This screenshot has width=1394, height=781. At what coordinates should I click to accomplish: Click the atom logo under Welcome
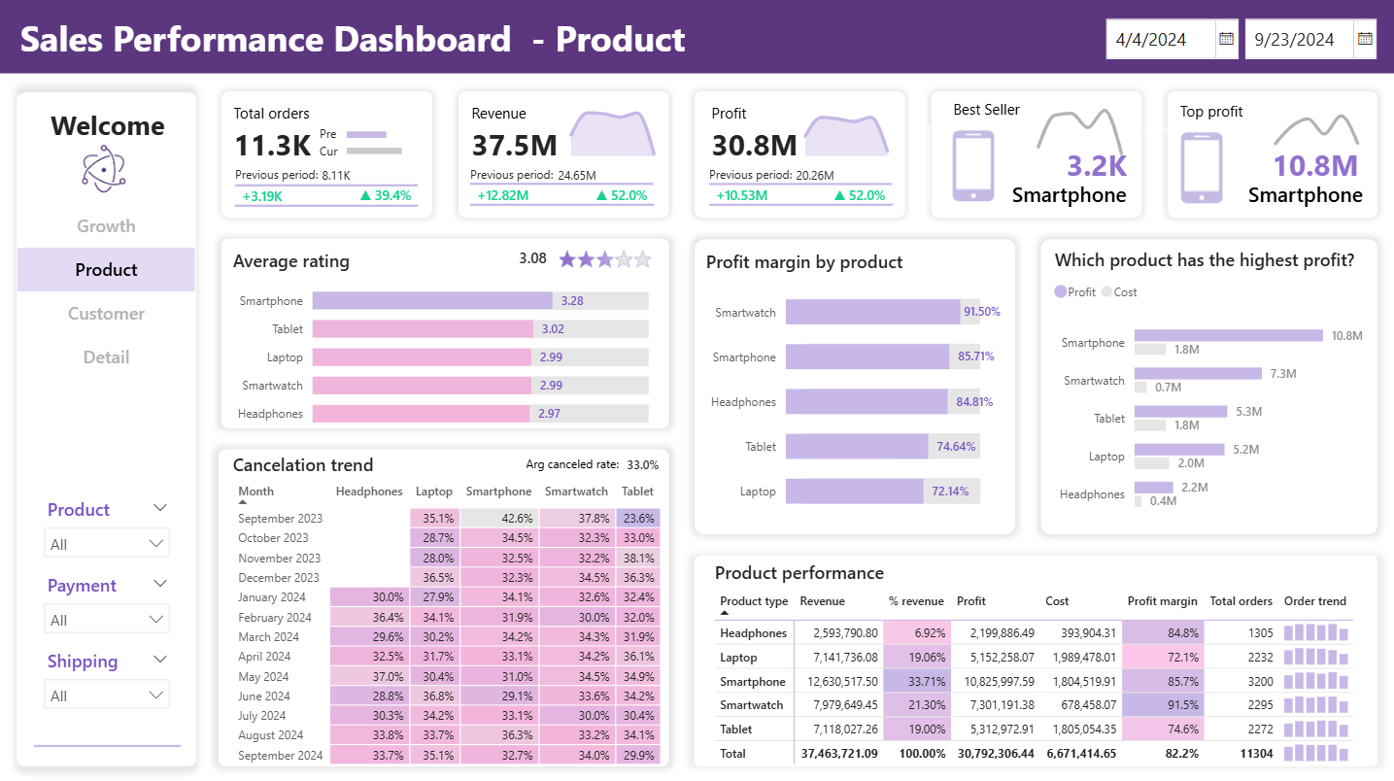point(105,168)
